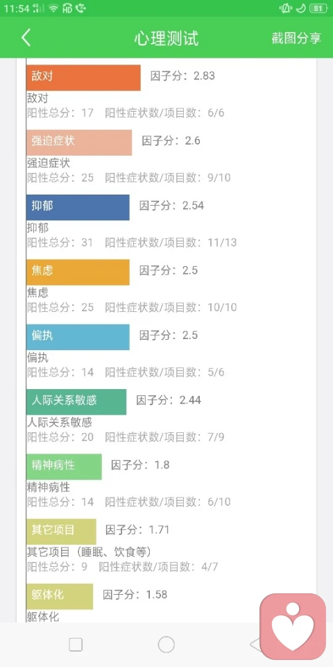This screenshot has width=333, height=667.
Task: Tap the 抑郁 阳性总分 31 details line
Action: coord(132,242)
